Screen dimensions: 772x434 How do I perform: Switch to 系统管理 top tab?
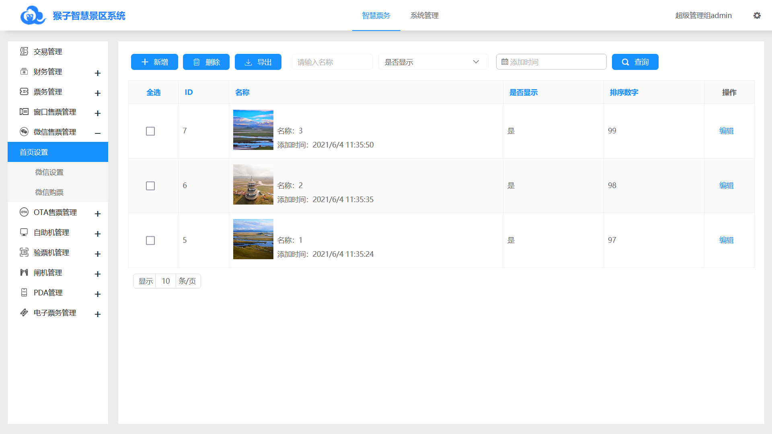click(x=424, y=15)
